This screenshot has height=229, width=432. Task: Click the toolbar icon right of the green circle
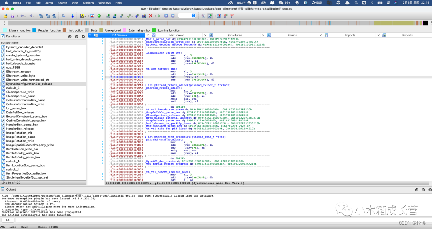click(108, 16)
